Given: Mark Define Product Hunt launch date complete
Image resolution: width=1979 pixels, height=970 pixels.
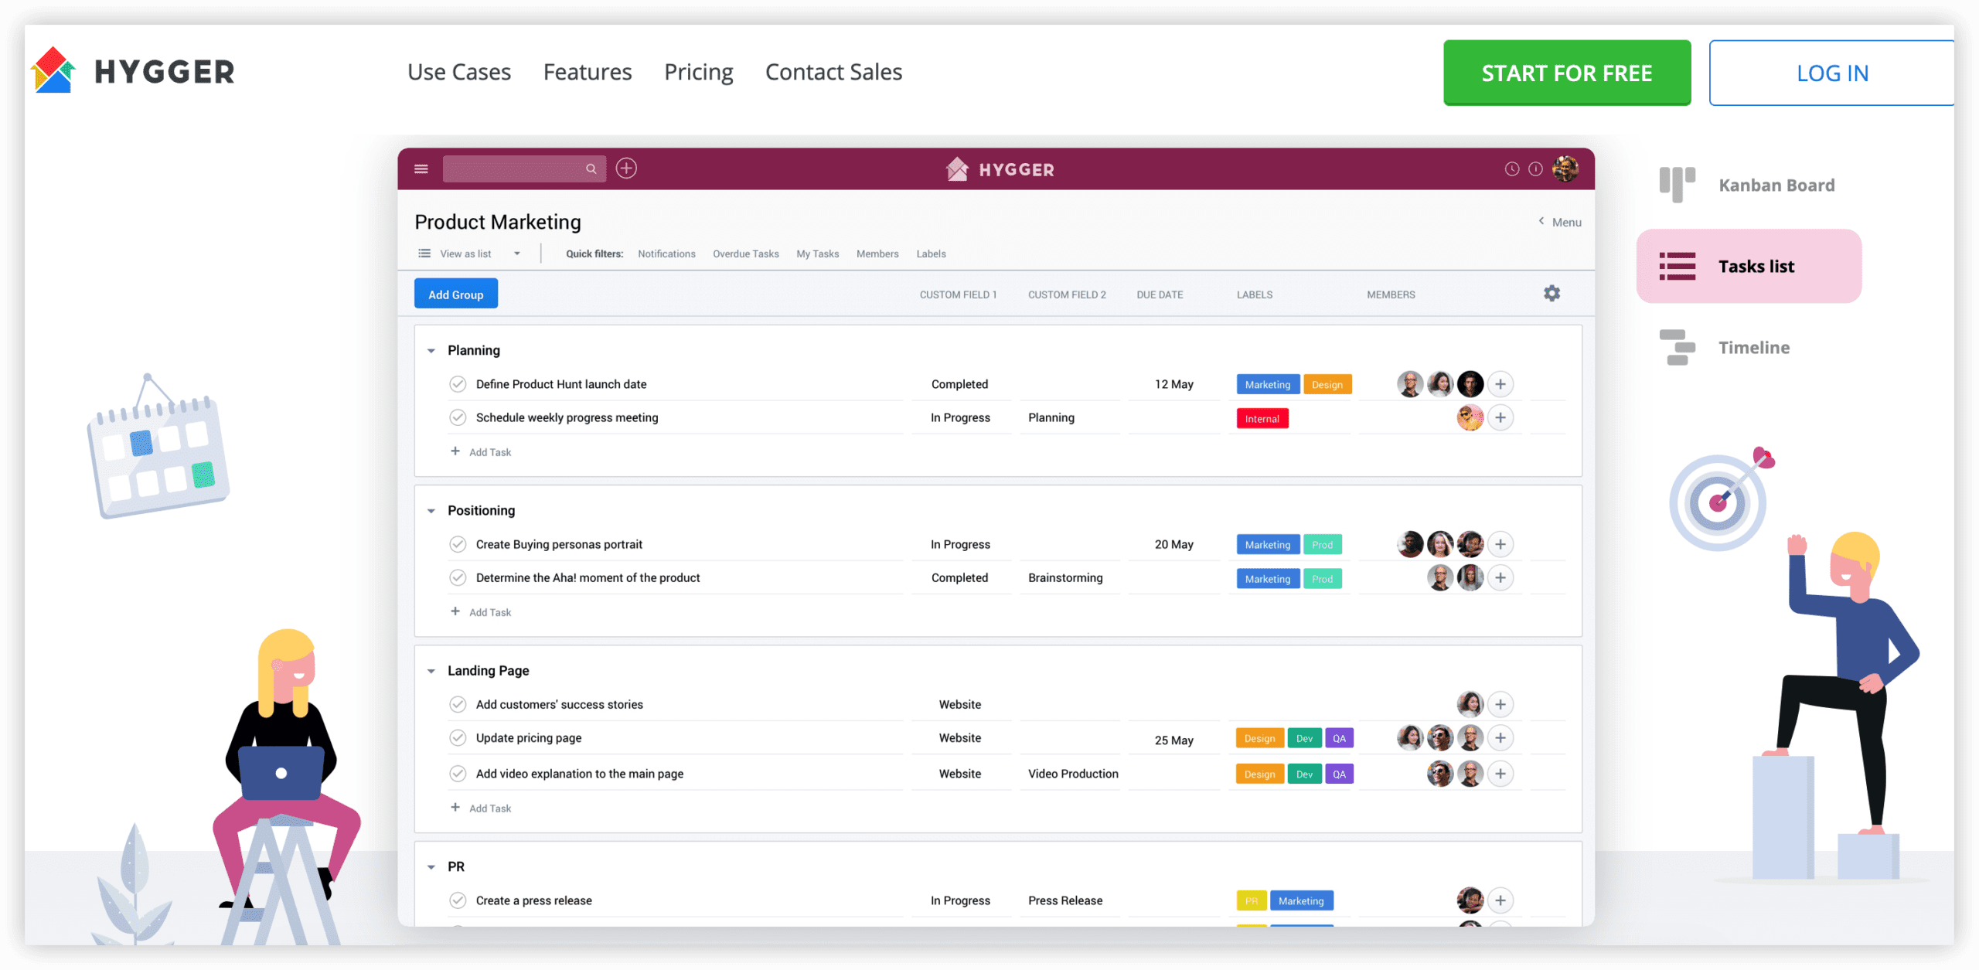Looking at the screenshot, I should [458, 384].
